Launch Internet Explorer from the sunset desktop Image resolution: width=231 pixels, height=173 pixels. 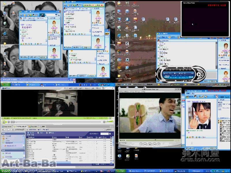coord(119,36)
